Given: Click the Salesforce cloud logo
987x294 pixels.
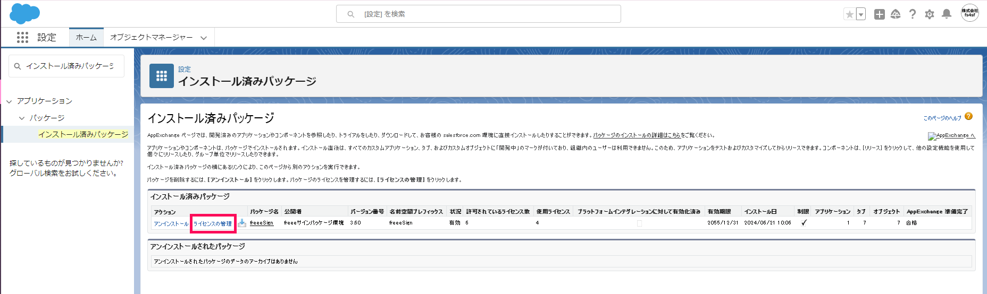Looking at the screenshot, I should [24, 13].
